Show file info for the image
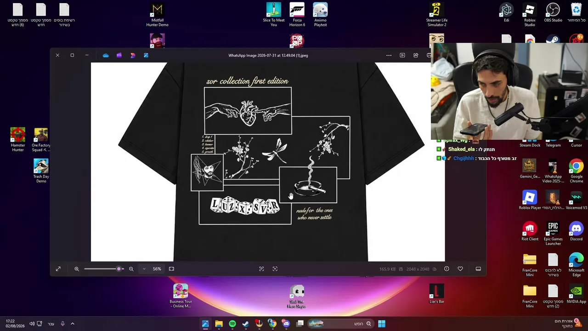Screen dimensions: 588x331 [447, 269]
